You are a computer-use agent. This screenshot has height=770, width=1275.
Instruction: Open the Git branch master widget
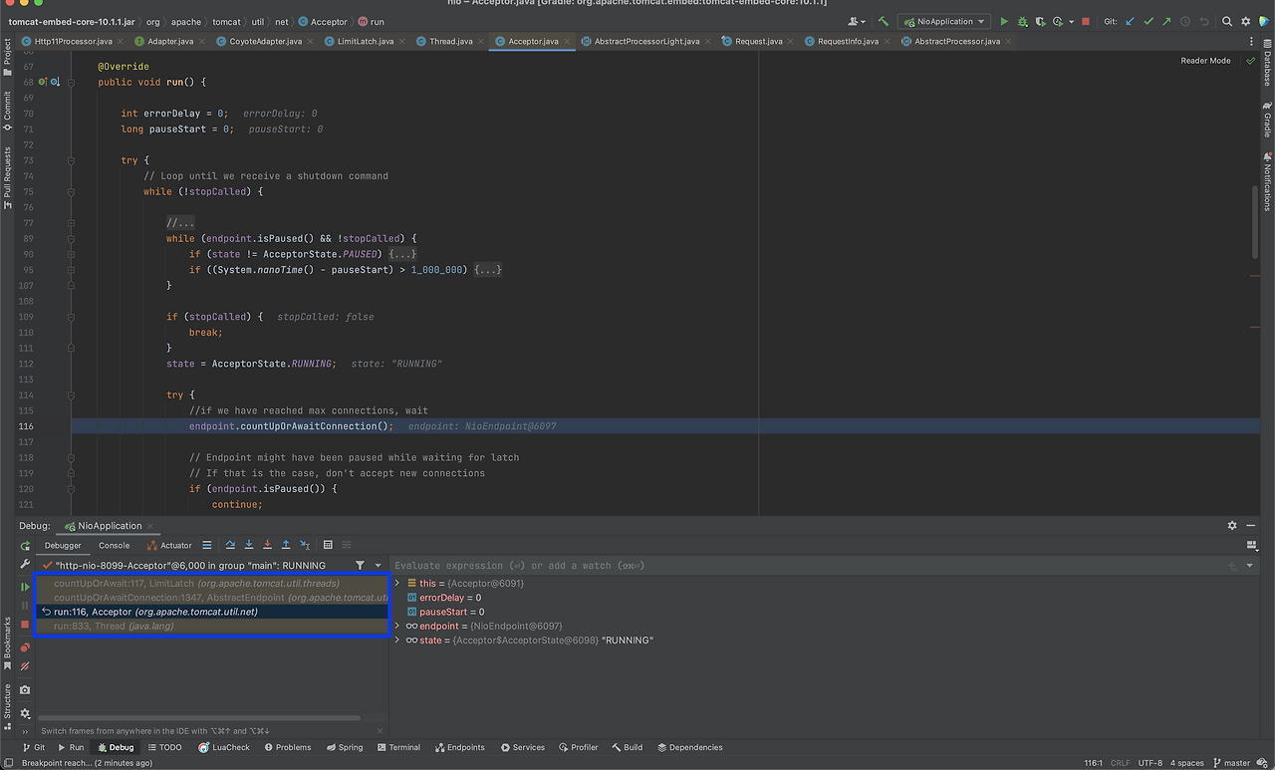click(1231, 763)
